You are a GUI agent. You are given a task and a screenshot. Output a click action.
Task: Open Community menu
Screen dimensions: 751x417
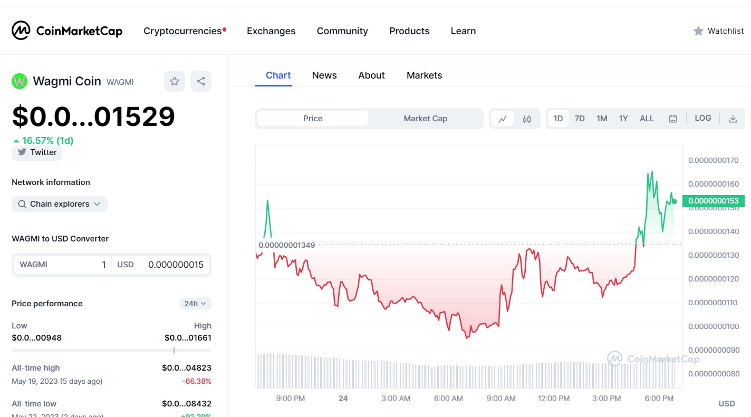pyautogui.click(x=342, y=31)
